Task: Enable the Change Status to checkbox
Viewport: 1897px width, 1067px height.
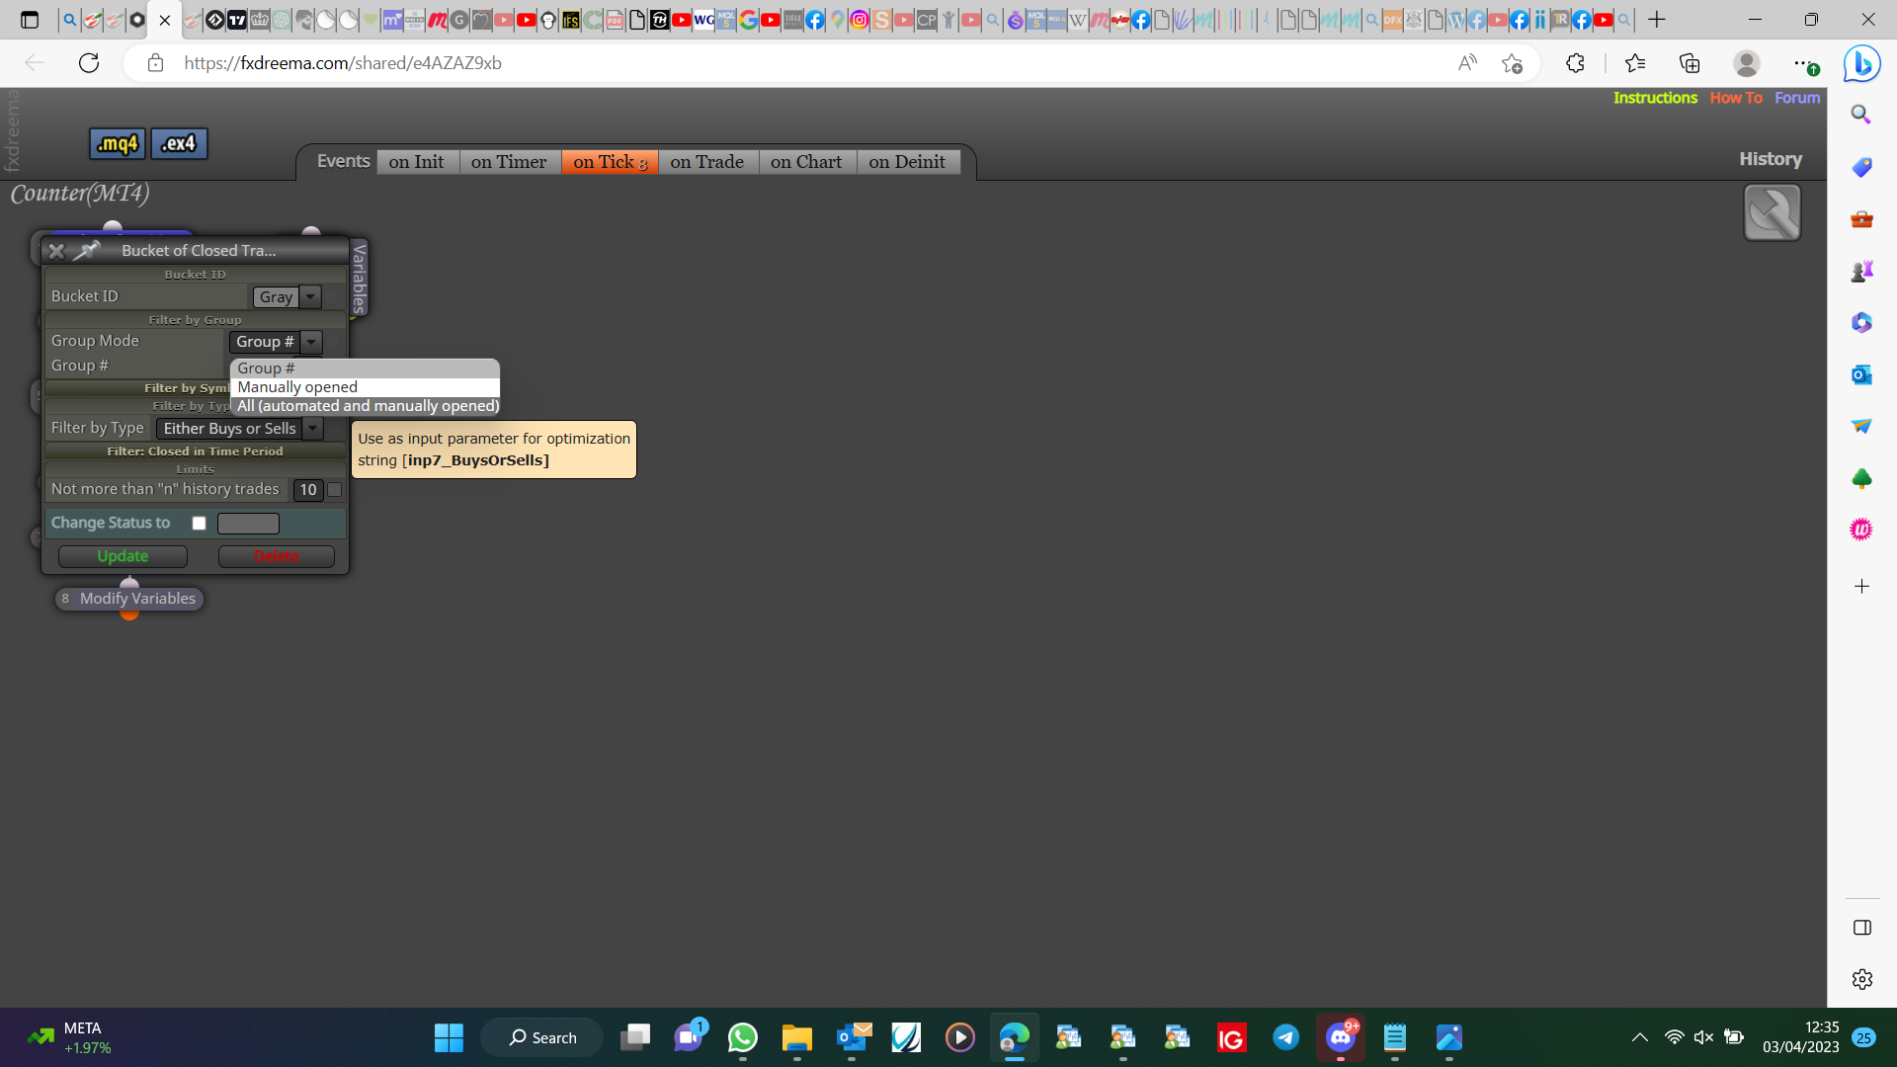Action: point(200,524)
